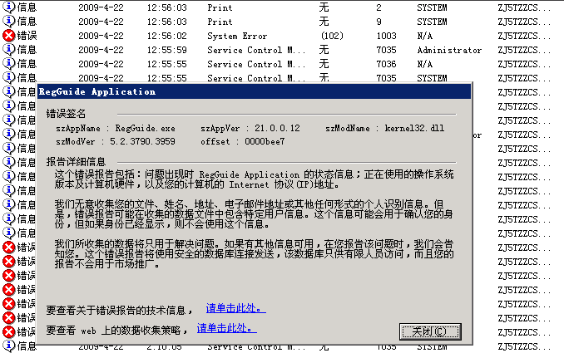Image resolution: width=564 pixels, height=353 pixels.
Task: Select the Print source in event 9 row
Action: coord(220,22)
